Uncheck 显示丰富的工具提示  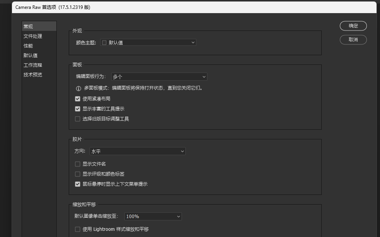[78, 109]
